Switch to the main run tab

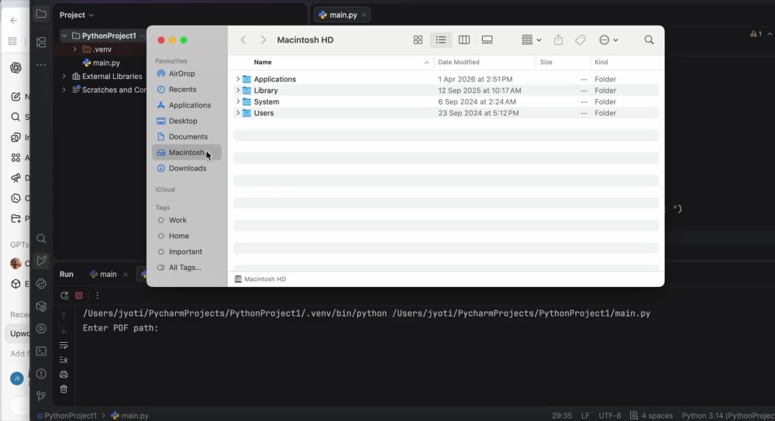click(103, 275)
